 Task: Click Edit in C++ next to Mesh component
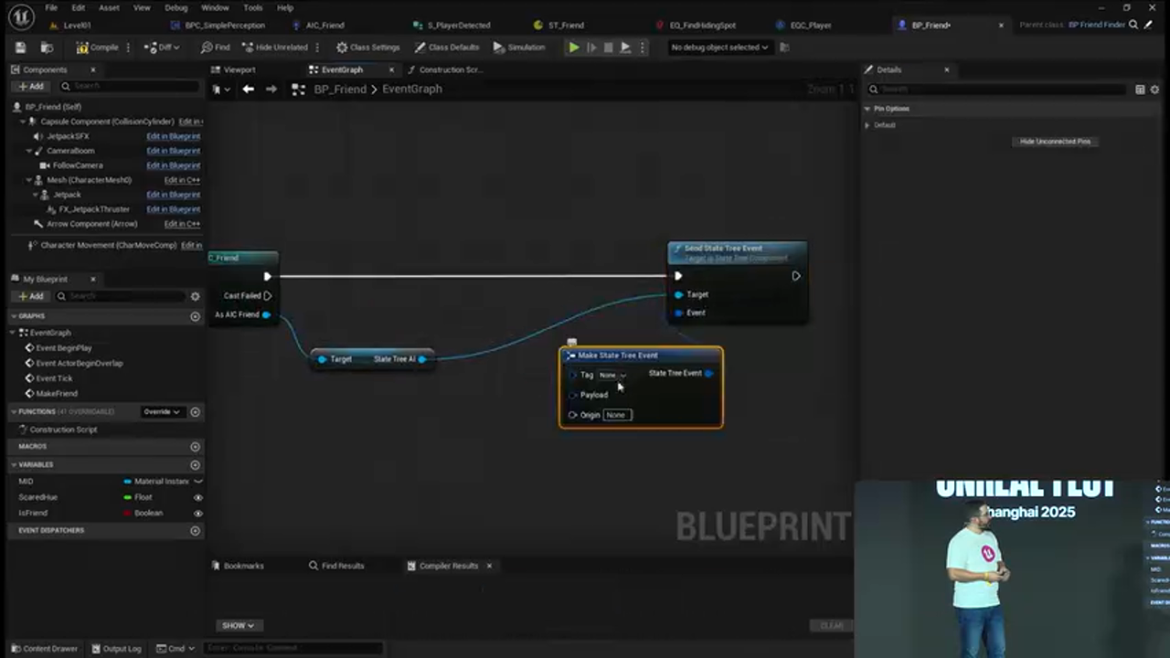coord(182,180)
